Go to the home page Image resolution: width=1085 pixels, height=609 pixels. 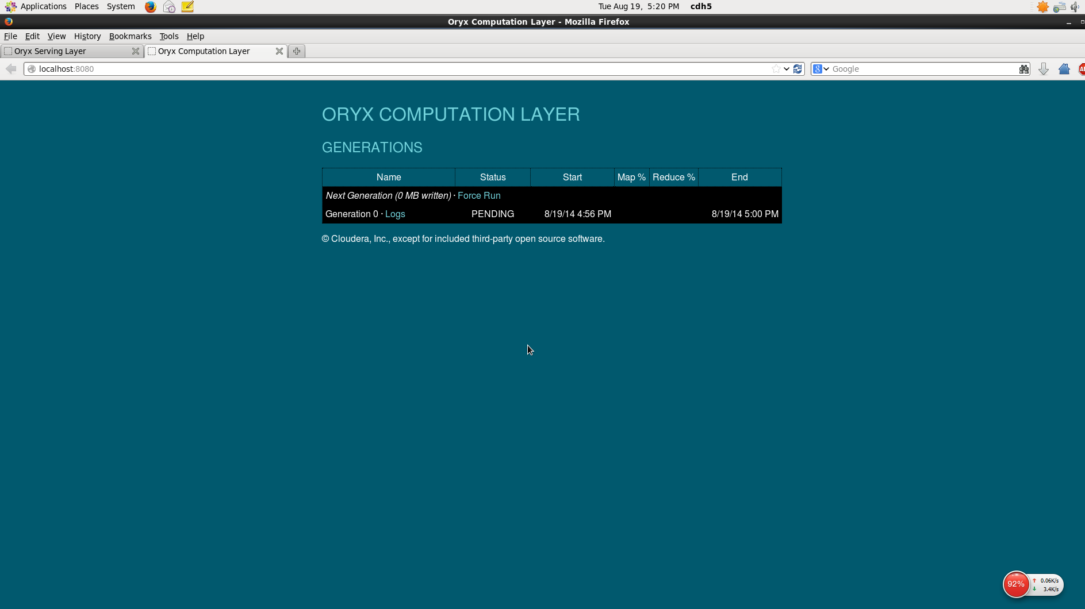click(x=1064, y=68)
